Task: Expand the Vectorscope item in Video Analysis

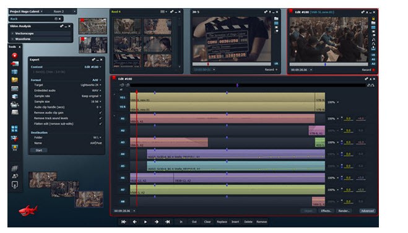Action: click(24, 33)
